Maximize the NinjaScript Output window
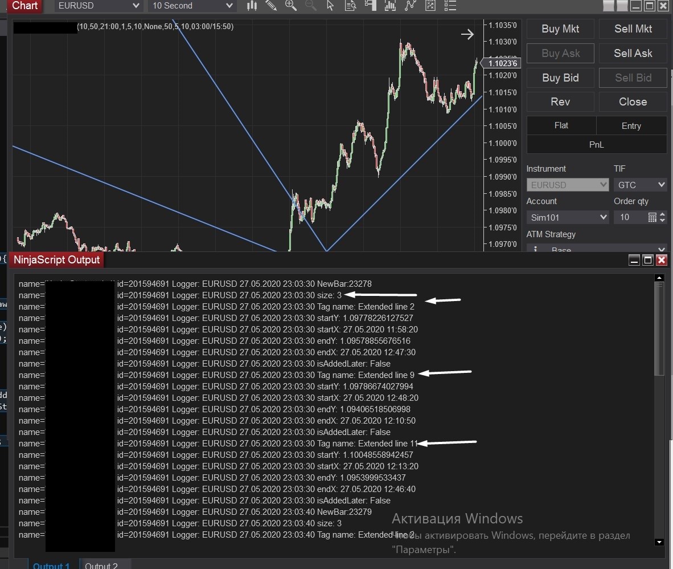 tap(648, 260)
